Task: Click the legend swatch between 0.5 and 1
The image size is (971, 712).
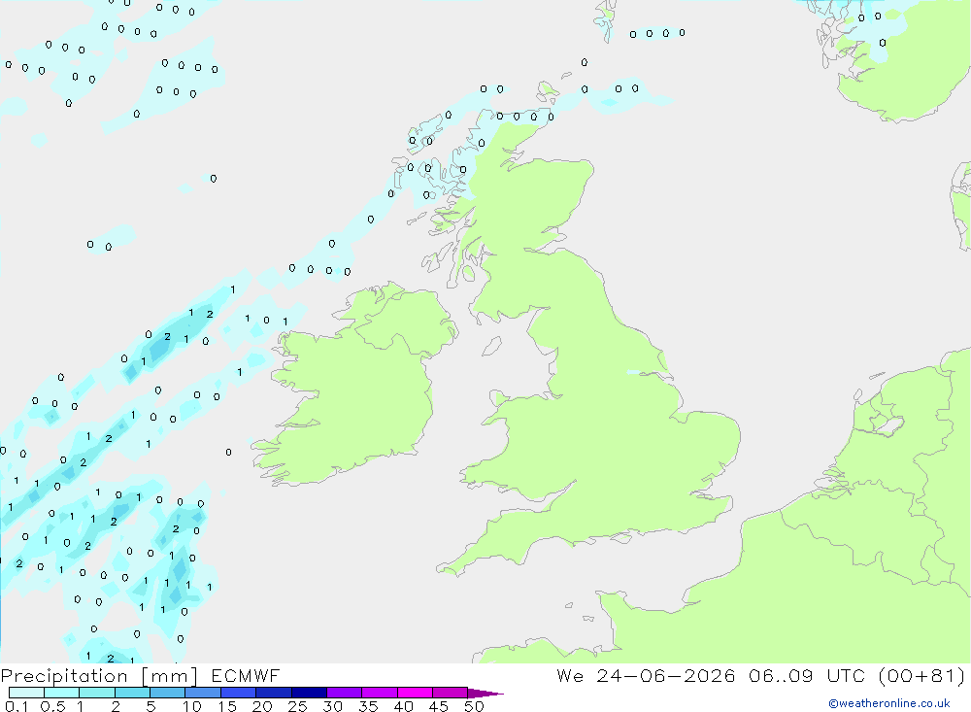Action: click(x=62, y=693)
